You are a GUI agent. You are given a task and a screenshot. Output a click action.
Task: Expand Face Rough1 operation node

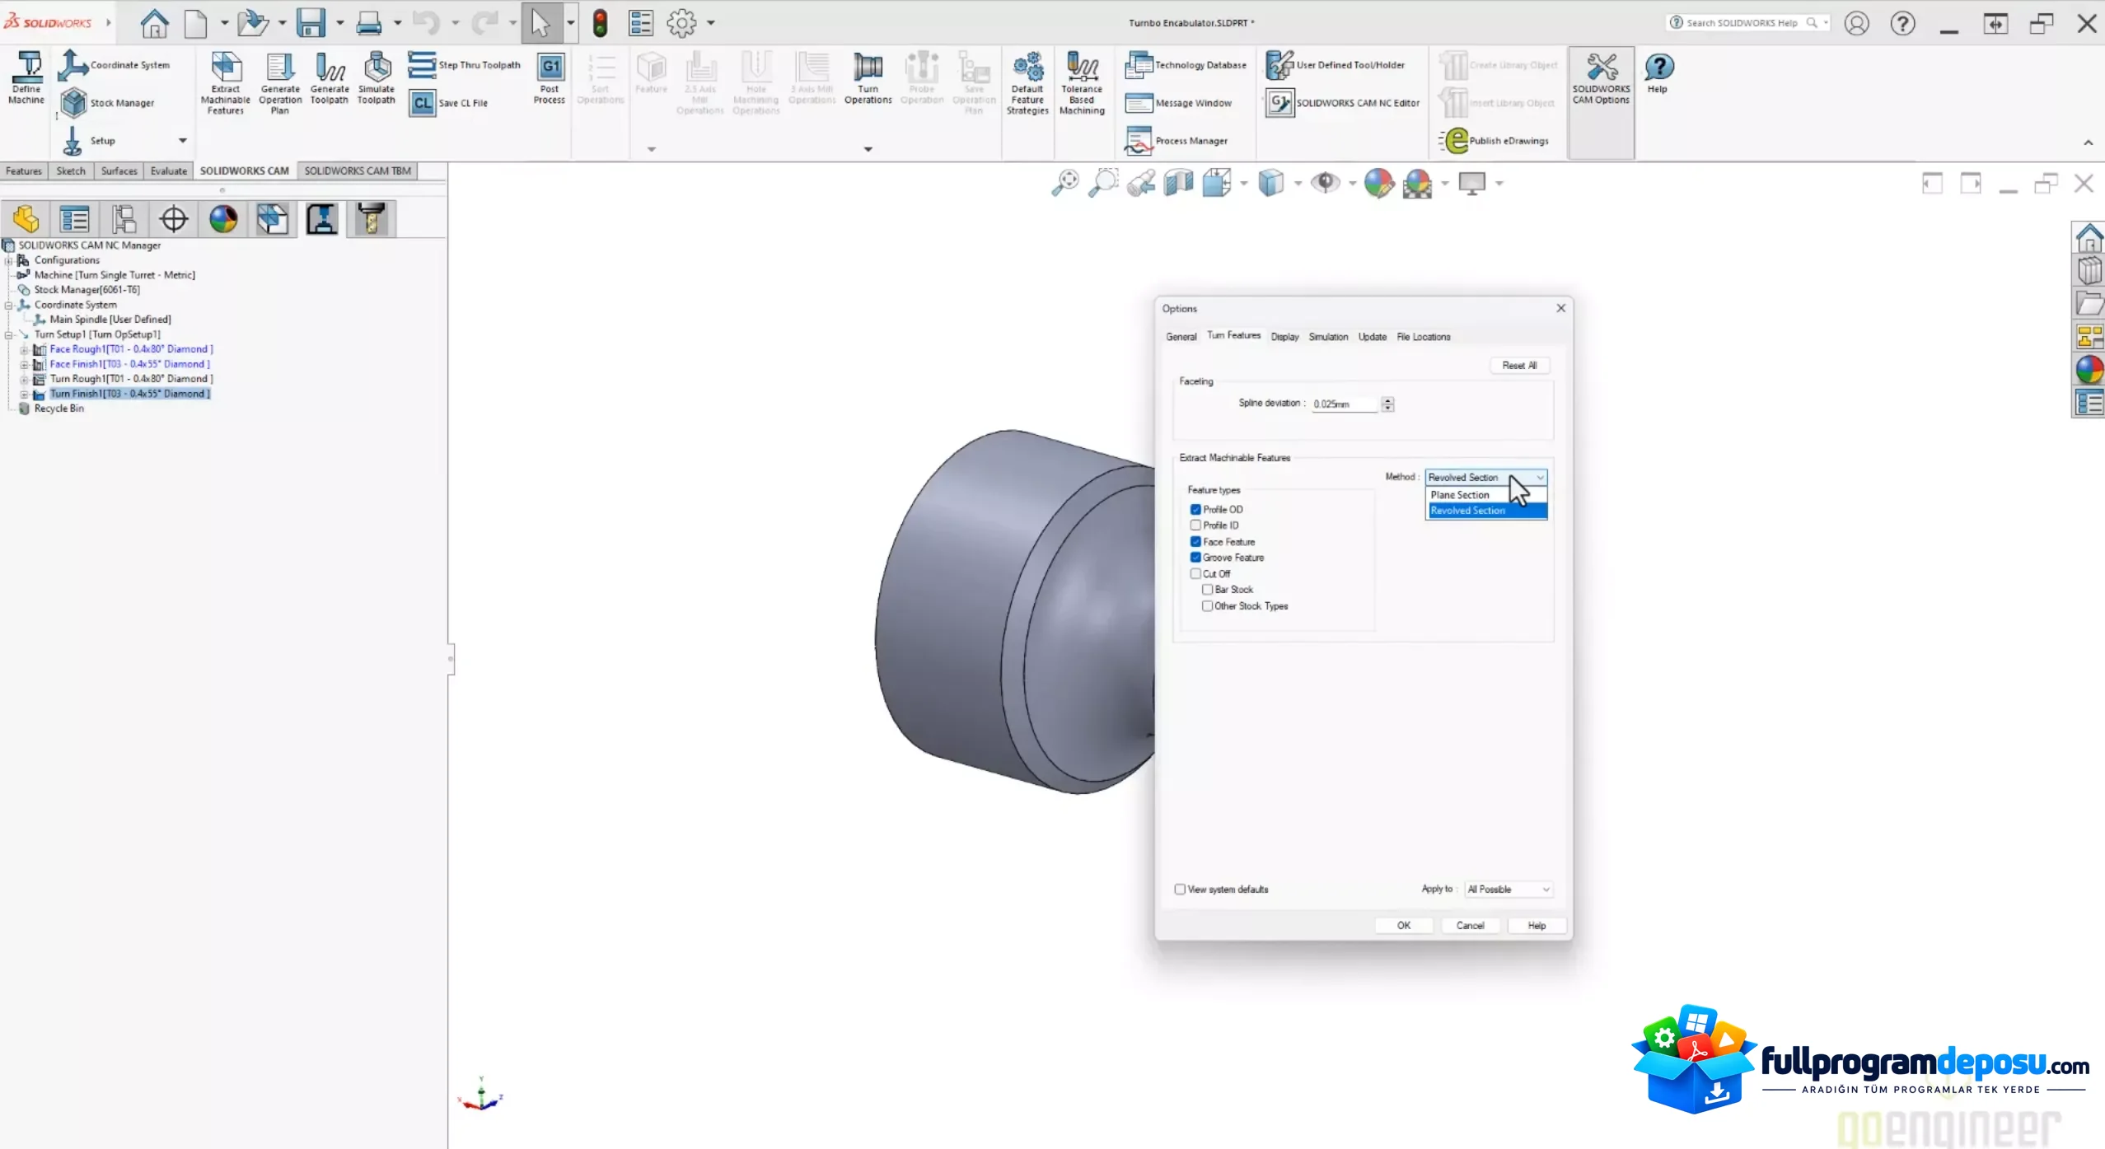pyautogui.click(x=24, y=349)
